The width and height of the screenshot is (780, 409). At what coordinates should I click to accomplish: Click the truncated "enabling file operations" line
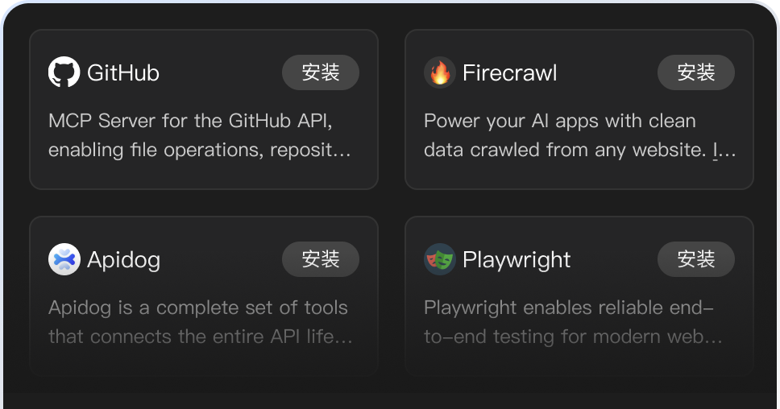click(x=199, y=150)
